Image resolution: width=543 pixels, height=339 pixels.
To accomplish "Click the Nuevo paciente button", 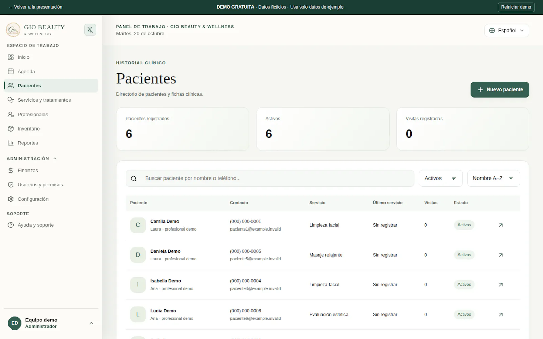I will 500,89.
